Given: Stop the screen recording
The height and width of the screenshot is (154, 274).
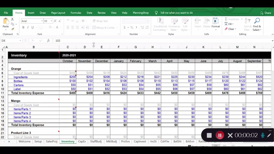Looking at the screenshot, I should click(x=209, y=135).
